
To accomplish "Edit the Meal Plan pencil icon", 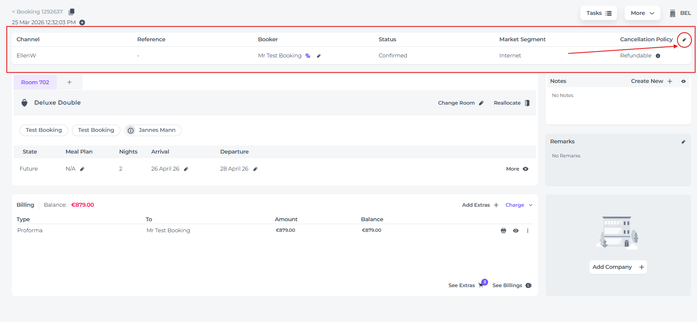I will click(x=82, y=169).
